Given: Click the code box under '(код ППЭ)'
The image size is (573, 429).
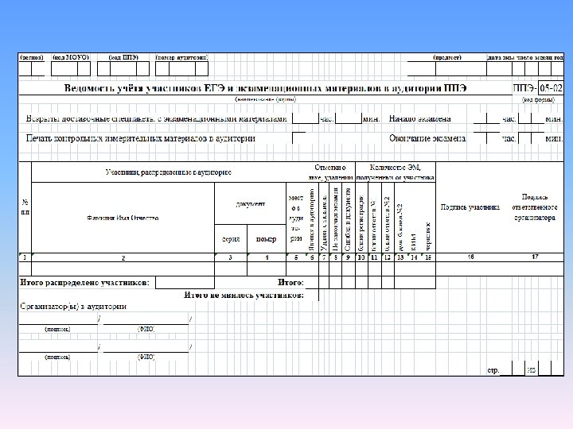Looking at the screenshot, I should [x=123, y=68].
